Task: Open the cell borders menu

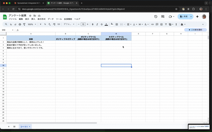Action: 117,24
